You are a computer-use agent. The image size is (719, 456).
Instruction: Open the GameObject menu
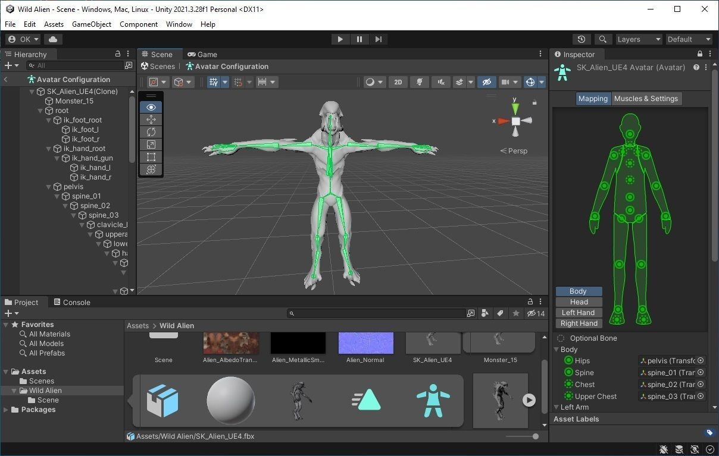pos(92,24)
